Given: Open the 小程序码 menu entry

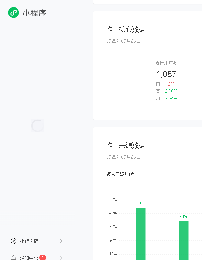Looking at the screenshot, I should (36, 241).
